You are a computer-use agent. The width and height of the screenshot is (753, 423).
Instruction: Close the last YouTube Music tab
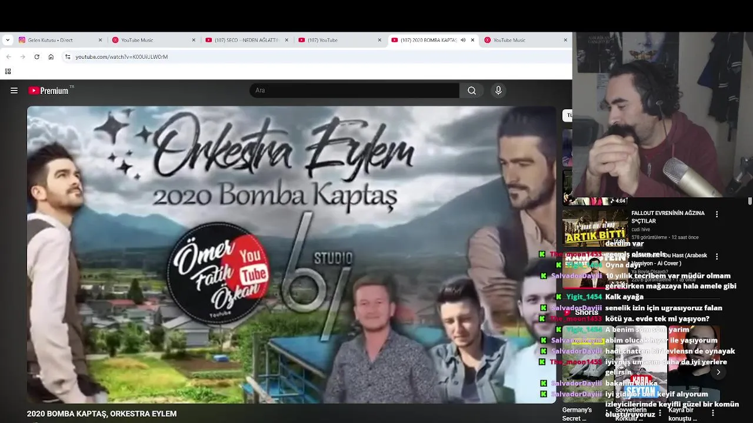pos(565,40)
